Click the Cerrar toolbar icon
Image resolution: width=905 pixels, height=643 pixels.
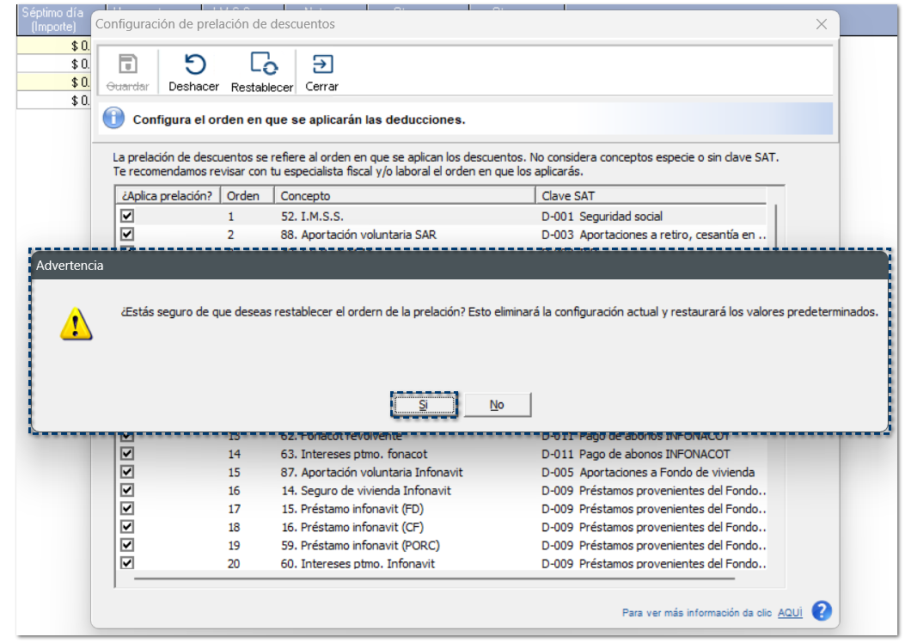tap(322, 65)
